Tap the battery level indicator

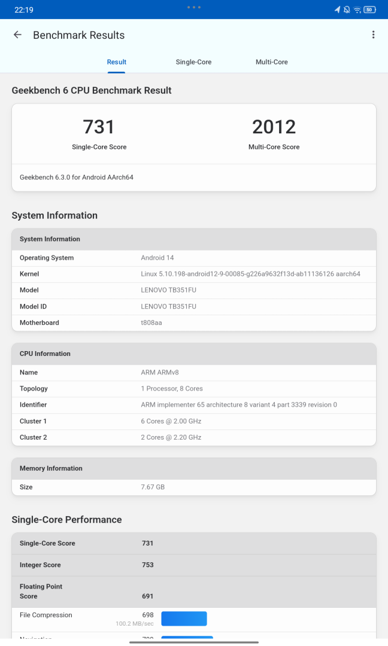[369, 10]
